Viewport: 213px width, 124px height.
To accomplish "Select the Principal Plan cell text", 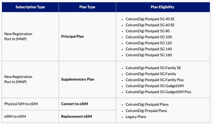I will pos(72,37).
